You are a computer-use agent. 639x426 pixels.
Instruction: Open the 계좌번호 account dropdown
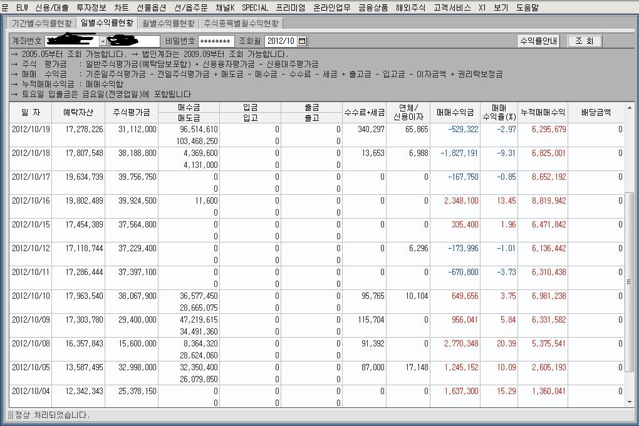[x=102, y=40]
